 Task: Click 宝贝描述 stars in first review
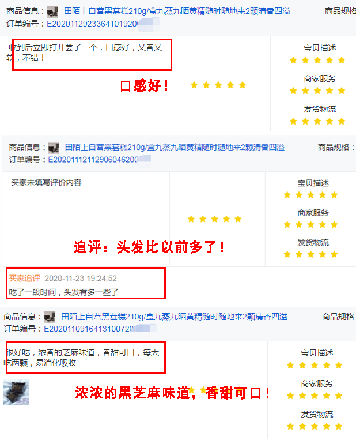[317, 60]
